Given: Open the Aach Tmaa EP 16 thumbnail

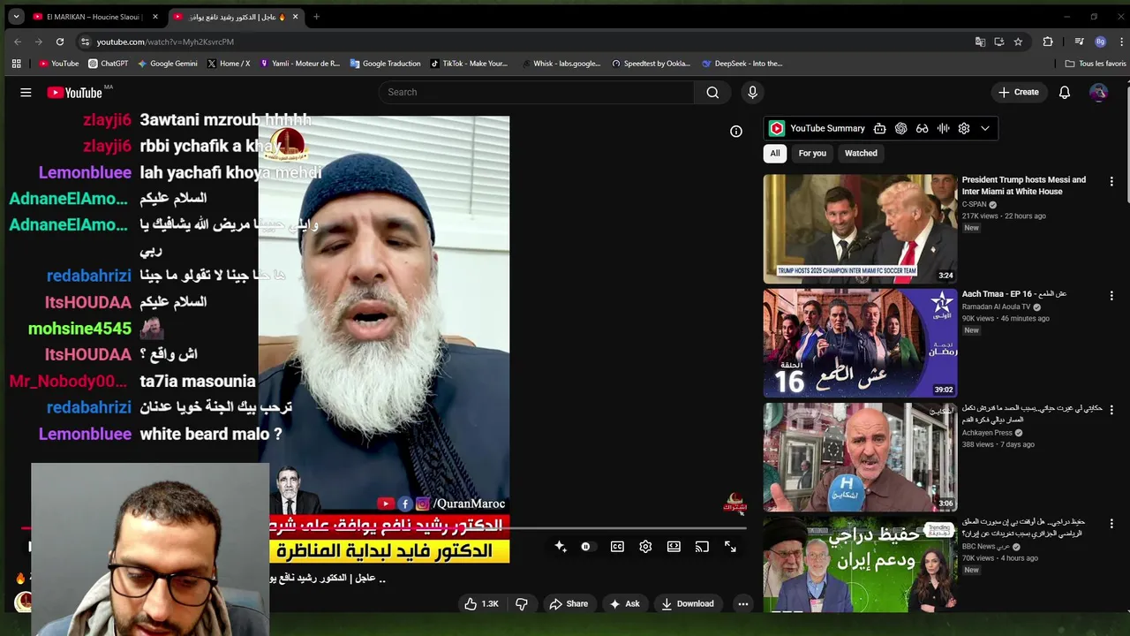Looking at the screenshot, I should (860, 343).
